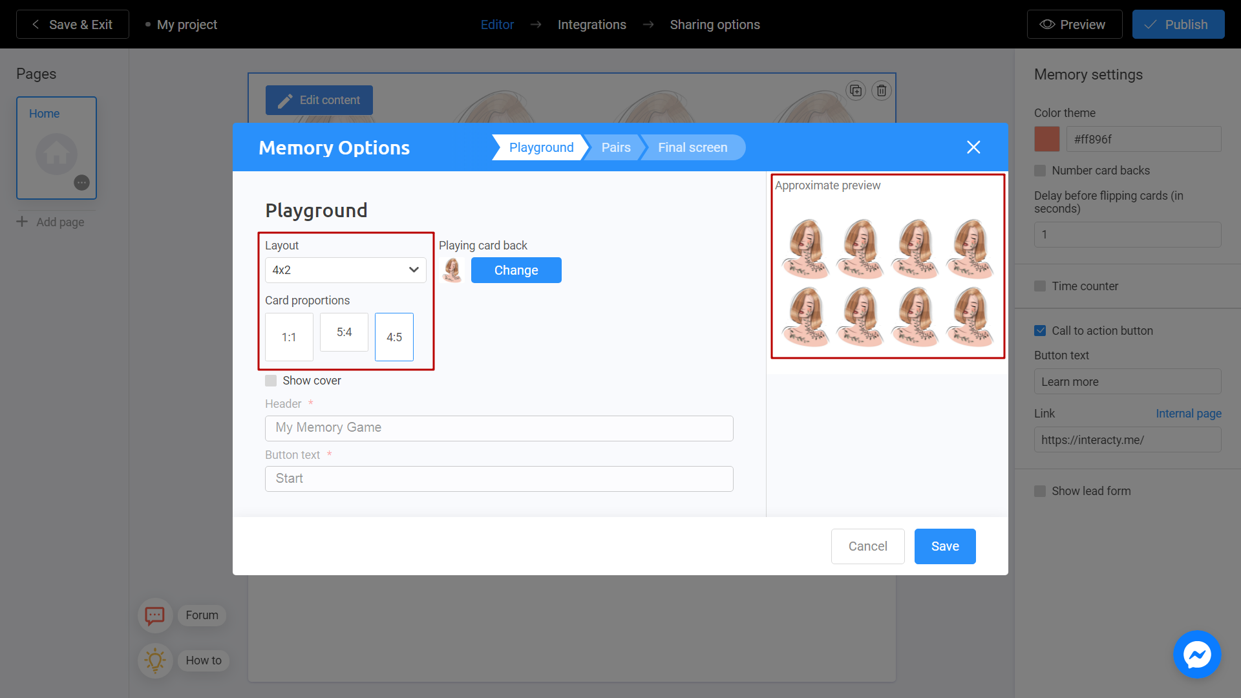Click the Add page link
Image resolution: width=1241 pixels, height=698 pixels.
point(60,222)
